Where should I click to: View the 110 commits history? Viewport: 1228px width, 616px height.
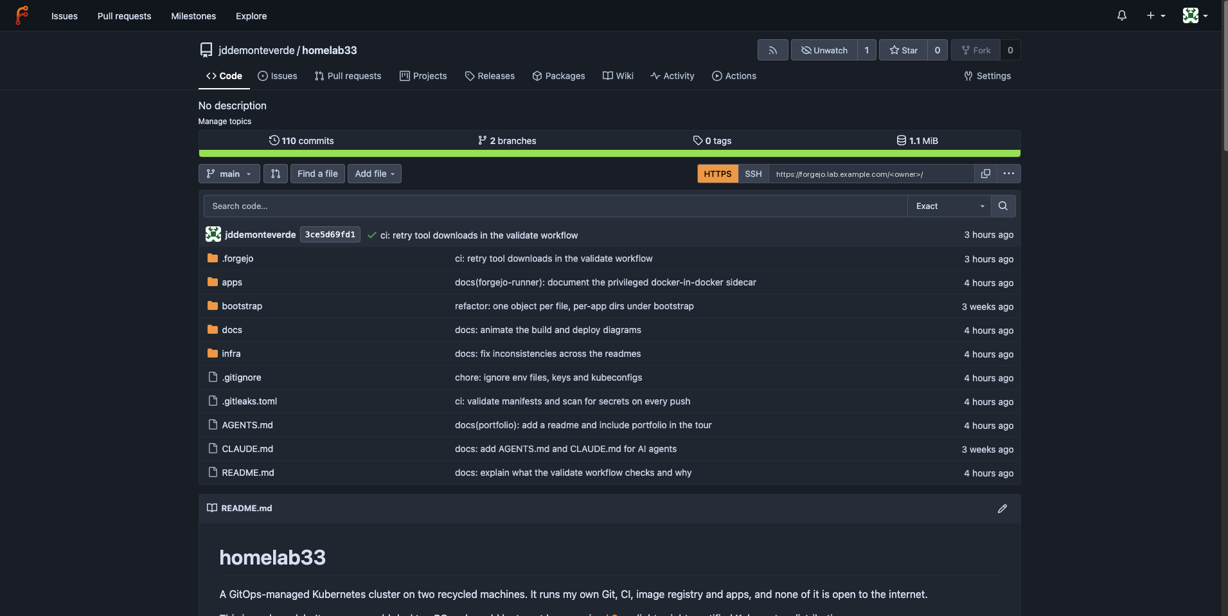point(301,141)
